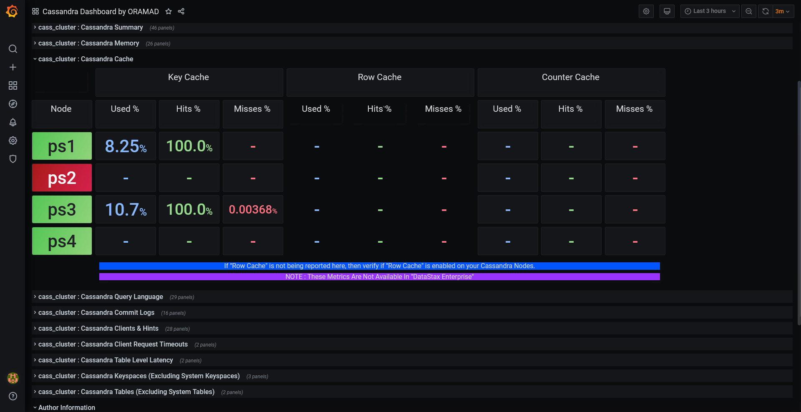Image resolution: width=801 pixels, height=412 pixels.
Task: Toggle the cycle view mode monitor icon
Action: pos(667,11)
